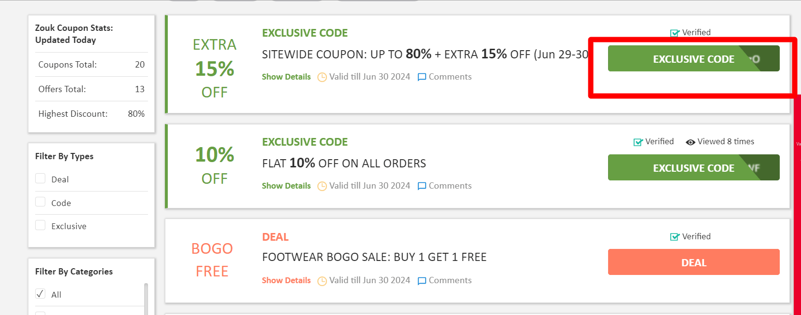Image resolution: width=801 pixels, height=315 pixels.
Task: Click eye icon beside Viewed 8 times
Action: click(690, 142)
